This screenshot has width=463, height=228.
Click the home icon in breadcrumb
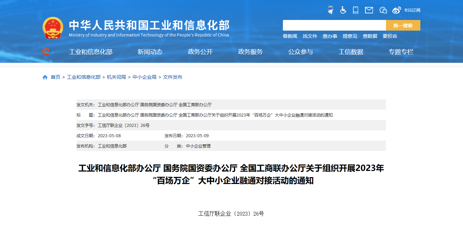[45, 77]
